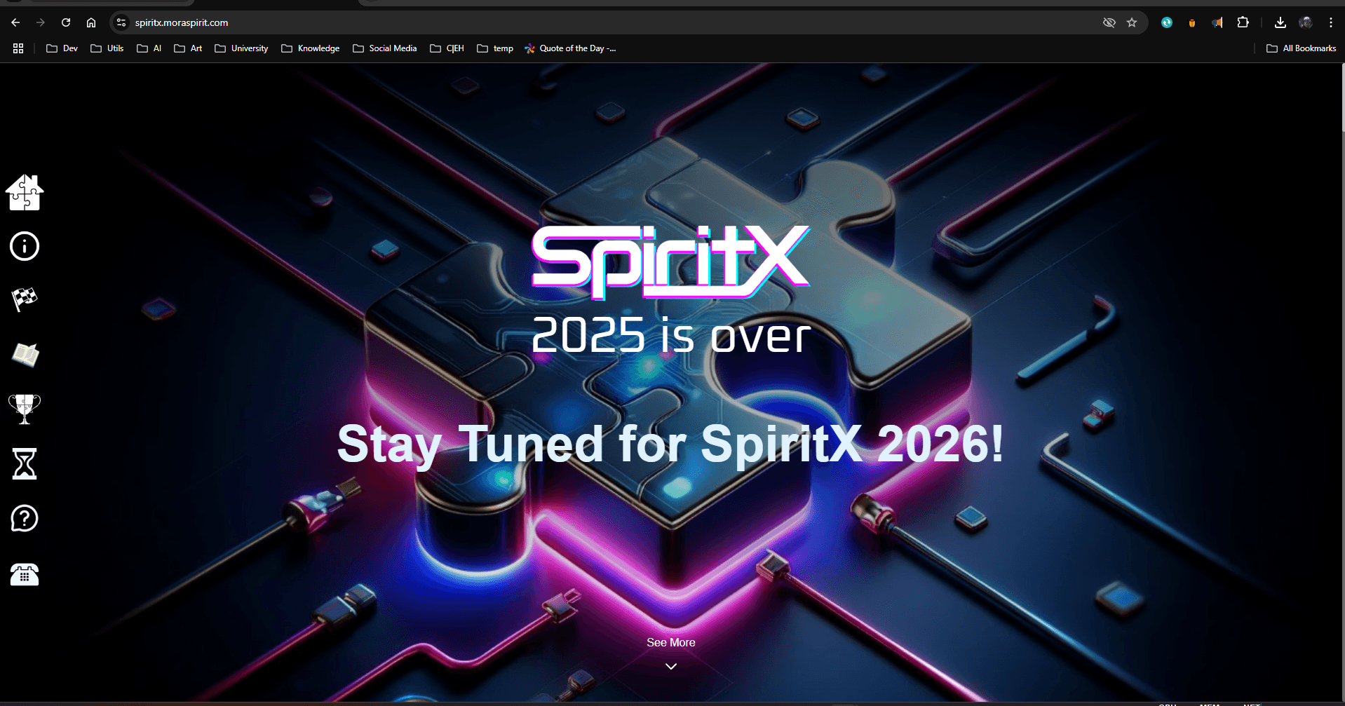
Task: Open the All Bookmarks menu
Action: (1302, 48)
